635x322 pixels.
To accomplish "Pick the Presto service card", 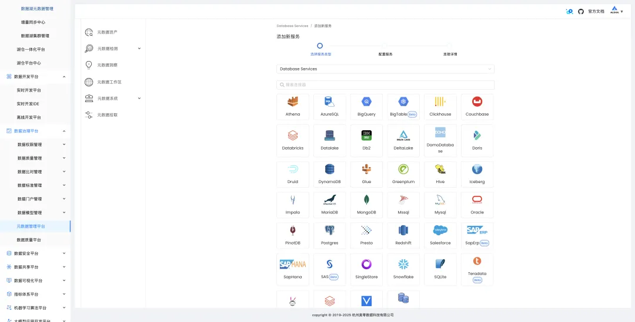I will click(366, 236).
